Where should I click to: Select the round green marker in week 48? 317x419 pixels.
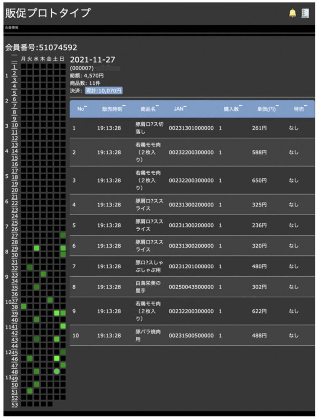(57, 371)
